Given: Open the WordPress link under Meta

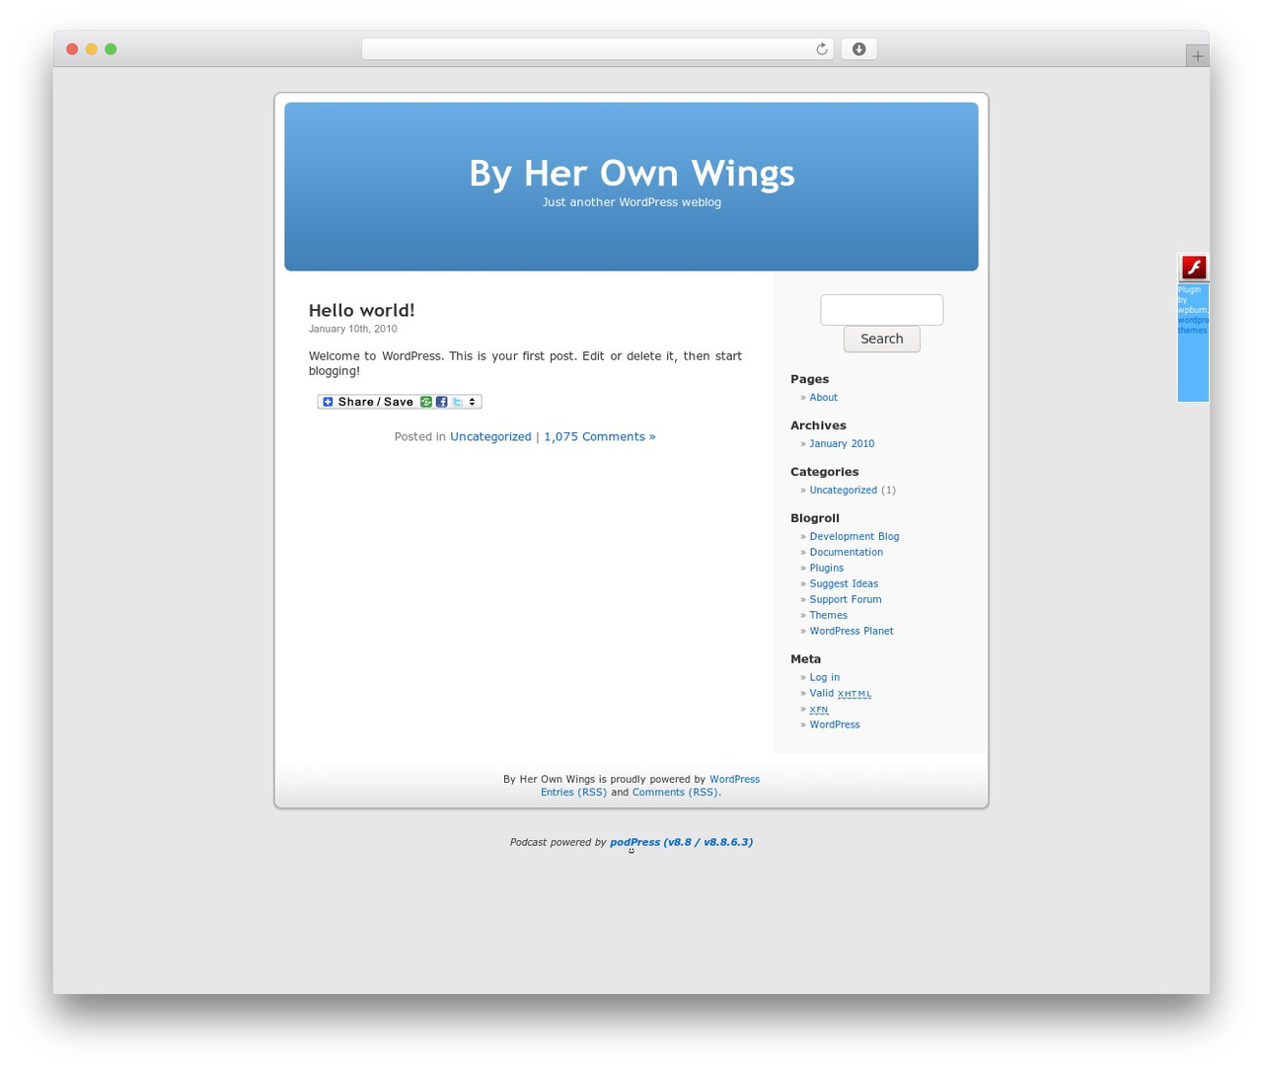Looking at the screenshot, I should tap(835, 726).
